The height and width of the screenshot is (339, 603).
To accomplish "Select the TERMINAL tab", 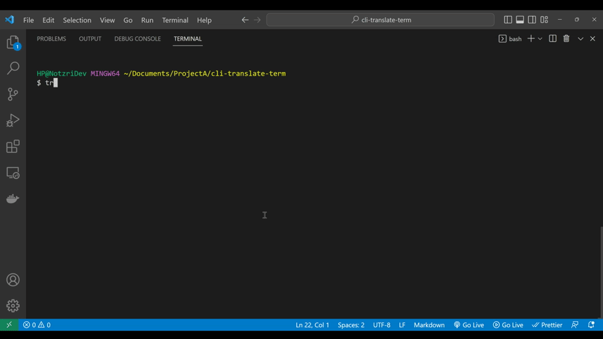I will 188,38.
